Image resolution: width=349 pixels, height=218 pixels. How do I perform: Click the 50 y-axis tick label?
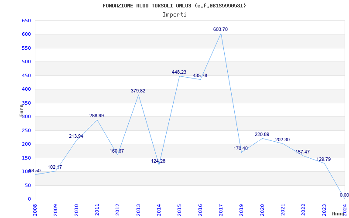[x=28, y=185]
